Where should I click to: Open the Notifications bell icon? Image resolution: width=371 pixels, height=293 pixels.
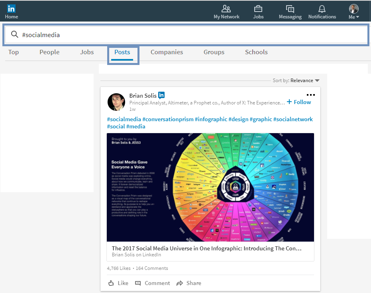[x=322, y=9]
